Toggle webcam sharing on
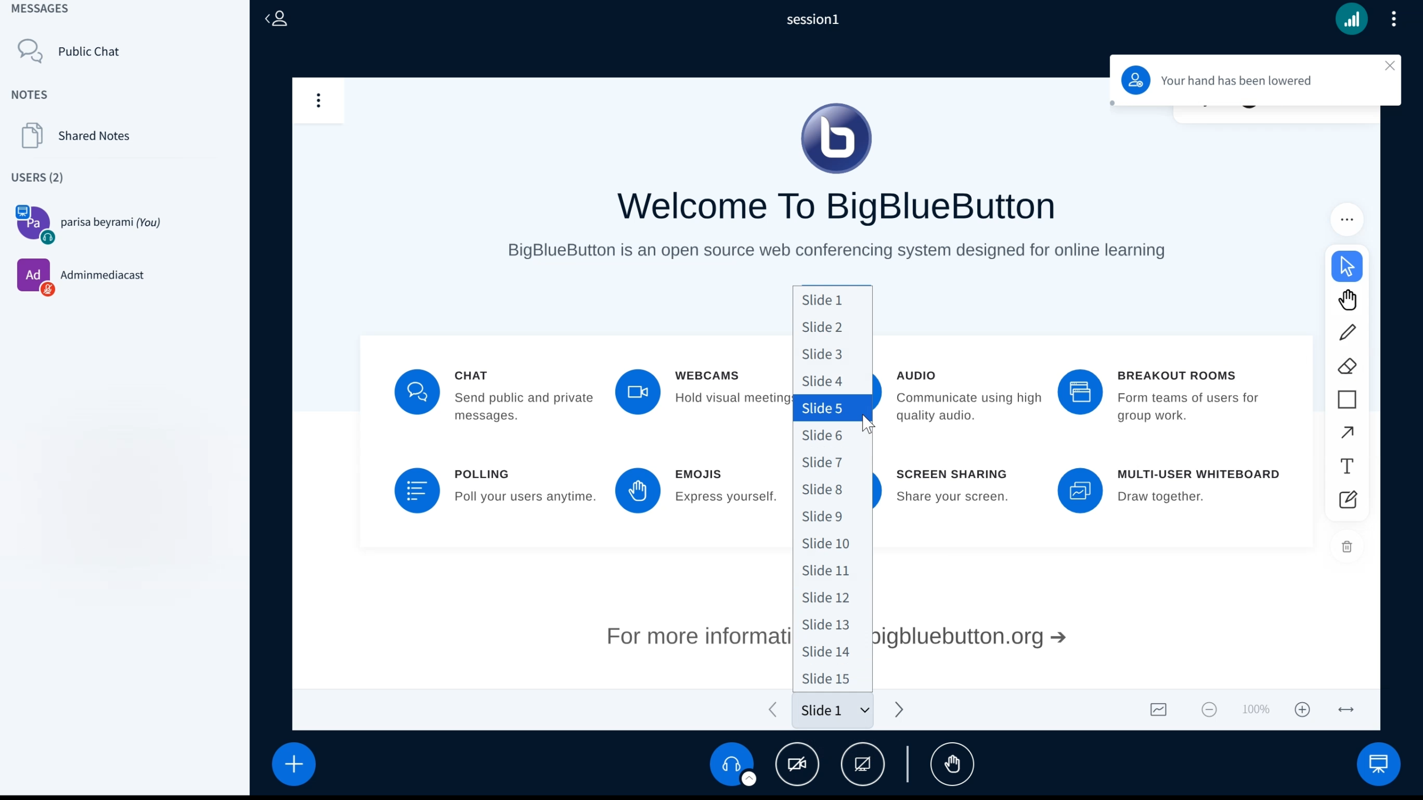This screenshot has width=1423, height=800. click(x=797, y=764)
